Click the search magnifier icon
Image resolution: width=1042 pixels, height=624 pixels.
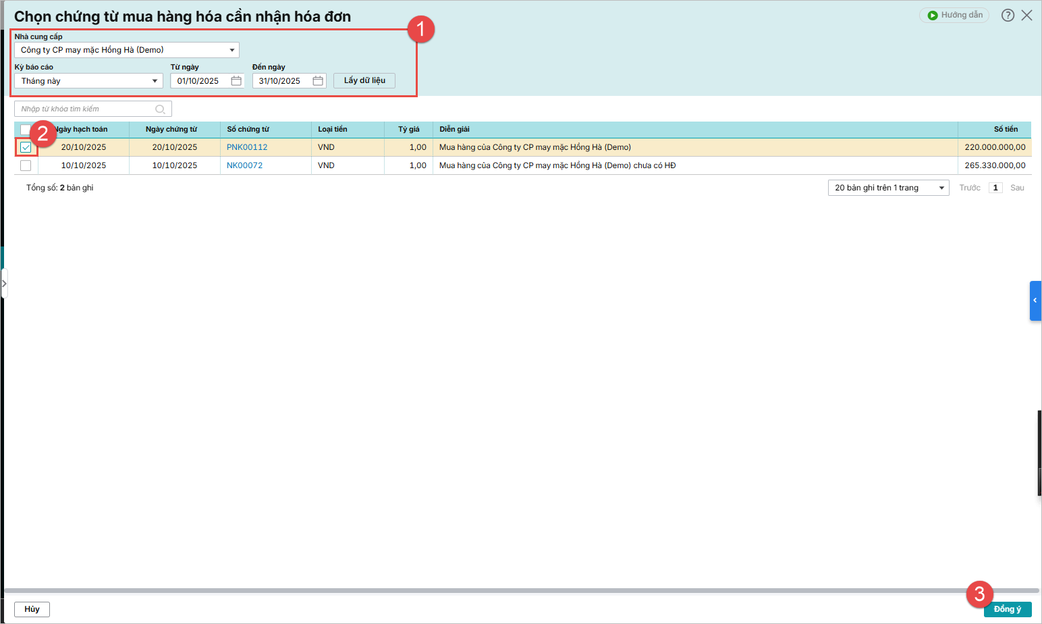[160, 109]
